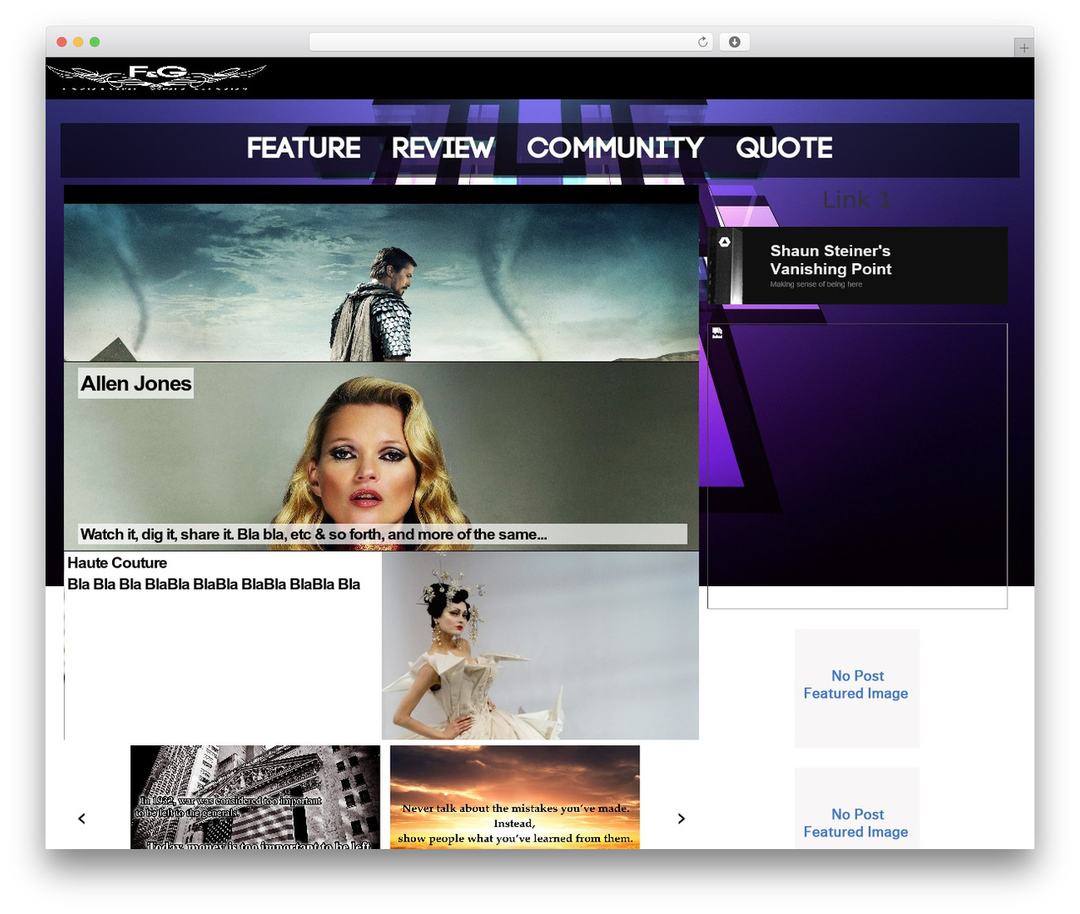Click the broken image icon in sidebar box
Viewport: 1080px width, 914px height.
click(x=717, y=333)
